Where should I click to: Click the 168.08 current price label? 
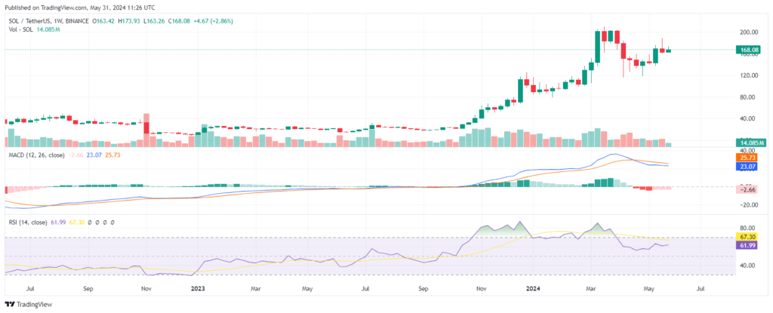click(751, 50)
